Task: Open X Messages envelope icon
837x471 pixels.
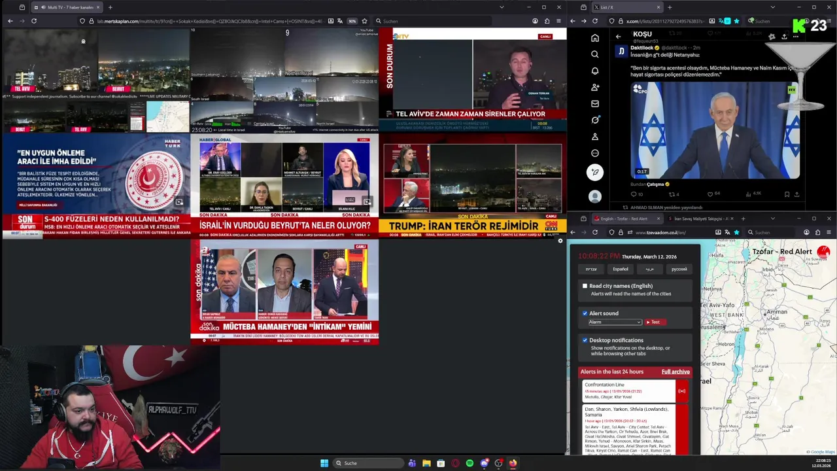Action: pyautogui.click(x=594, y=103)
